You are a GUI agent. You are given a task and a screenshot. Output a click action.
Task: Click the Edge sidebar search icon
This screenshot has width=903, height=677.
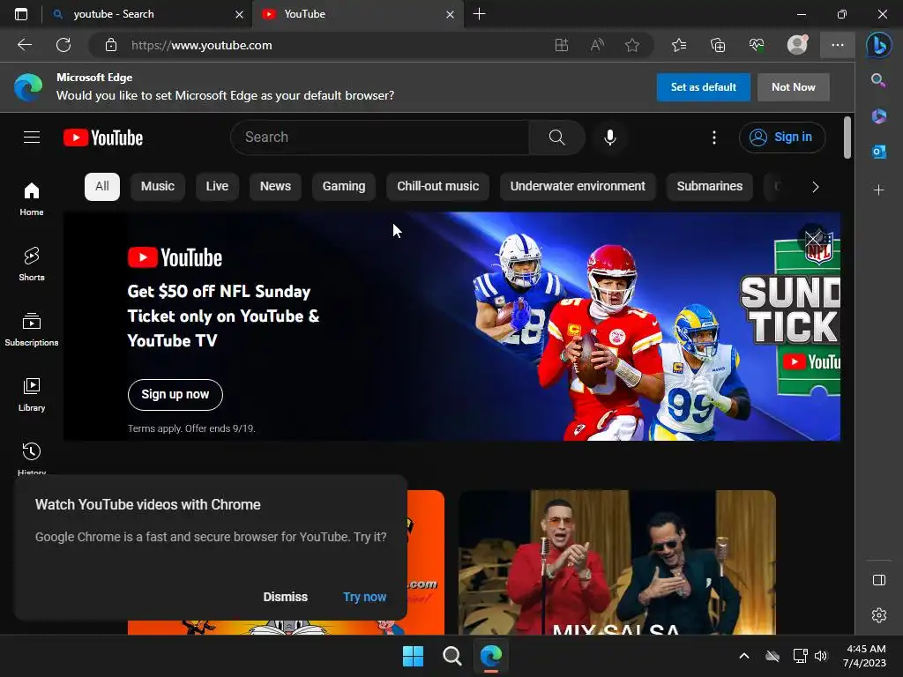(878, 80)
